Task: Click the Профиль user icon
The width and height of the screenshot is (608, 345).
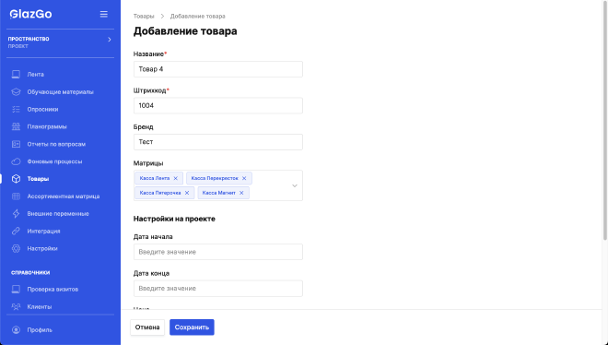Action: click(16, 330)
